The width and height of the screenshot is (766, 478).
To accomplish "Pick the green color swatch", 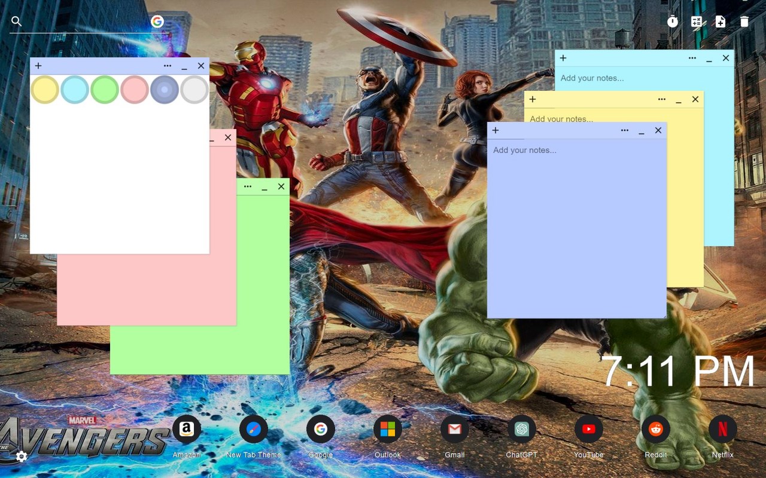I will [105, 90].
